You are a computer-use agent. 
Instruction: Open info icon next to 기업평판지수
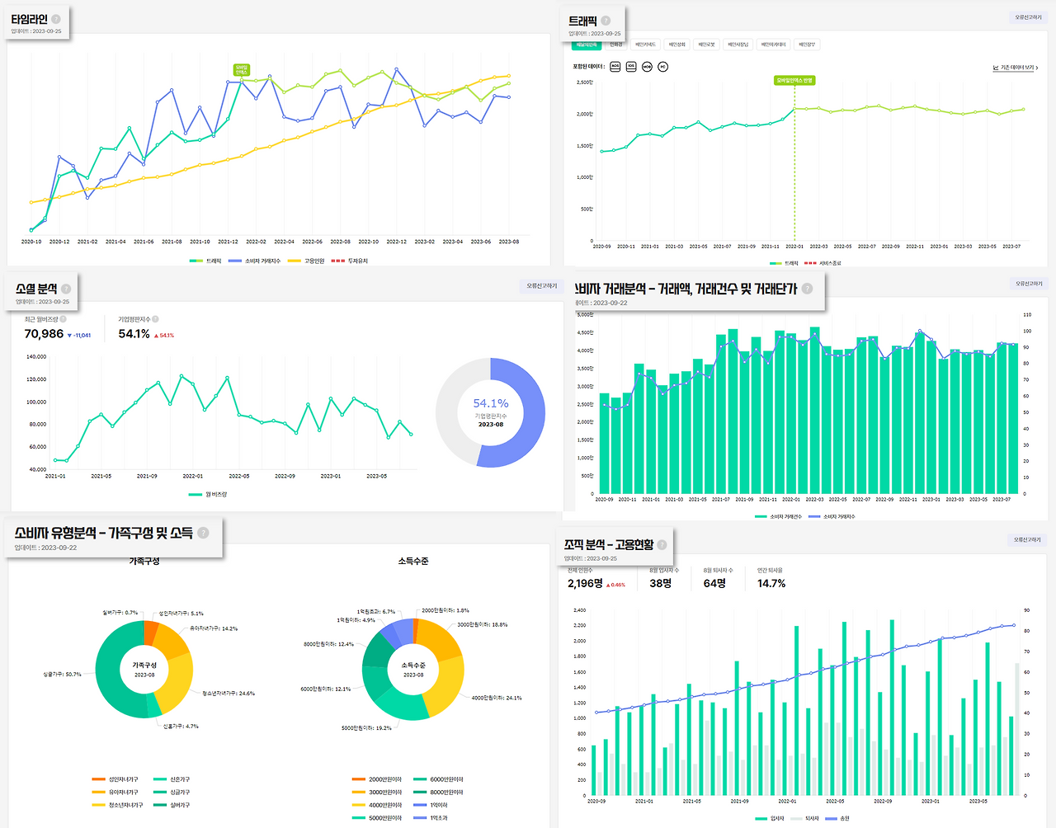pos(155,319)
